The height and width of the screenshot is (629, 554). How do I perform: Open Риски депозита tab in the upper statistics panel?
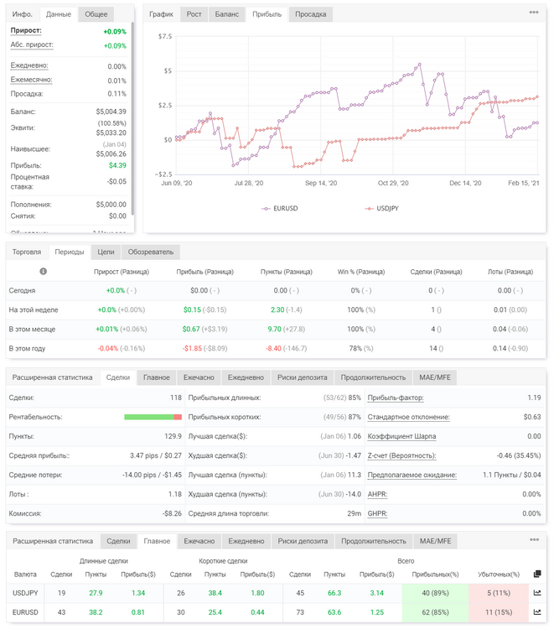pos(303,377)
